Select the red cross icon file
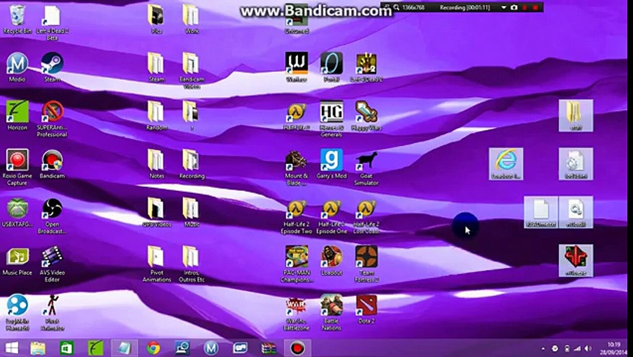The image size is (633, 357). click(x=576, y=260)
